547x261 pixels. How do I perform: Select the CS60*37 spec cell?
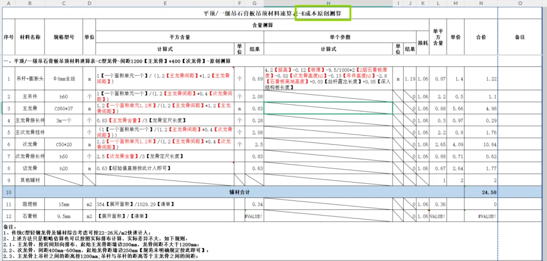[x=63, y=109]
